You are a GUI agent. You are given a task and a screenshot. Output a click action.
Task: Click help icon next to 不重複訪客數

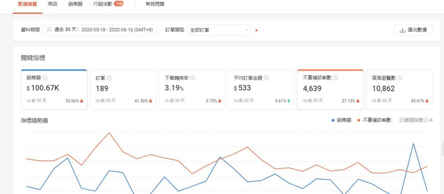pos(335,77)
